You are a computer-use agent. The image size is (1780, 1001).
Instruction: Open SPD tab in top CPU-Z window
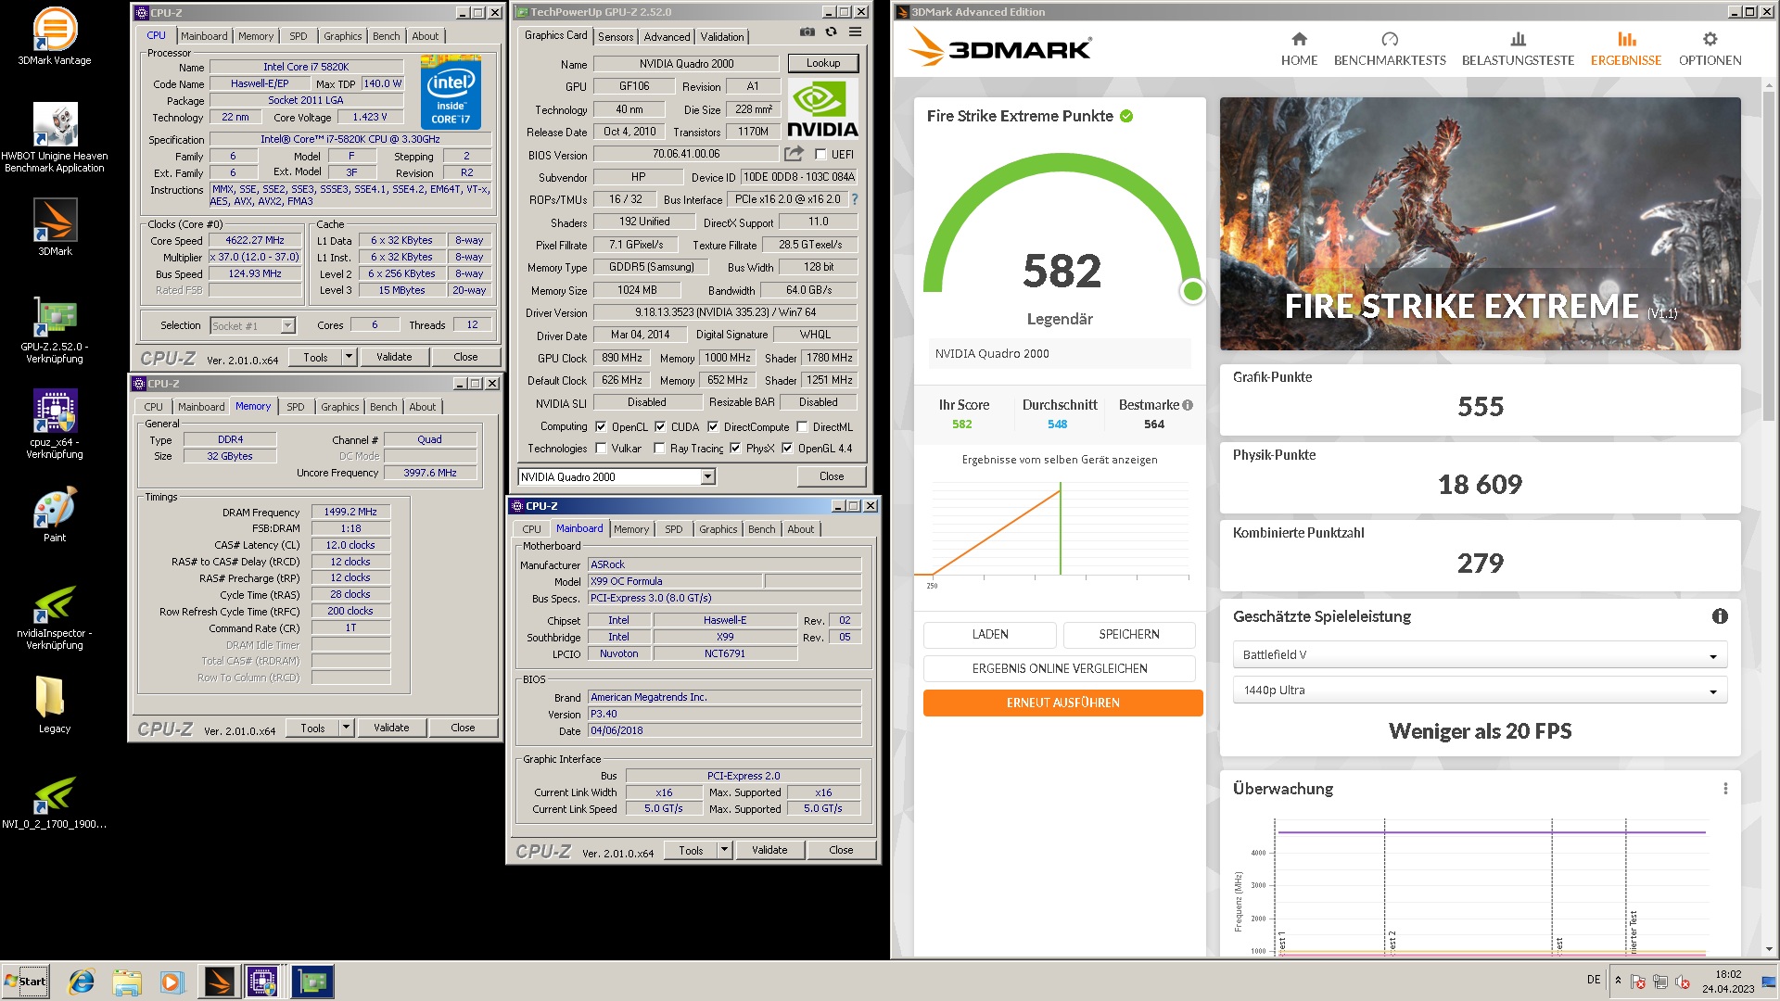click(298, 36)
